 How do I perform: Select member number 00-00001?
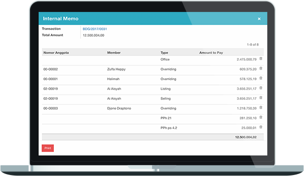(51, 79)
